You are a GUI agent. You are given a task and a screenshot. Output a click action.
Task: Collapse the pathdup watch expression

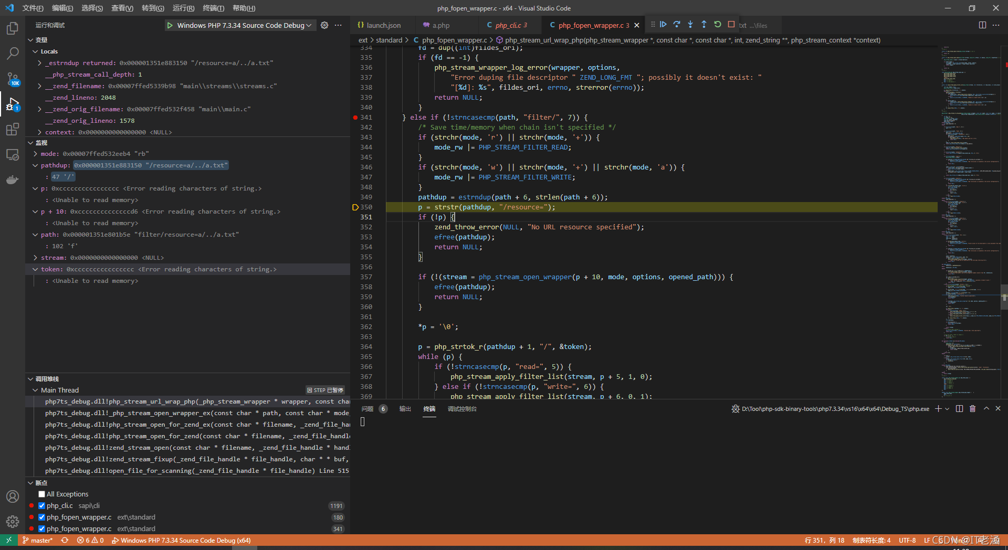click(35, 165)
